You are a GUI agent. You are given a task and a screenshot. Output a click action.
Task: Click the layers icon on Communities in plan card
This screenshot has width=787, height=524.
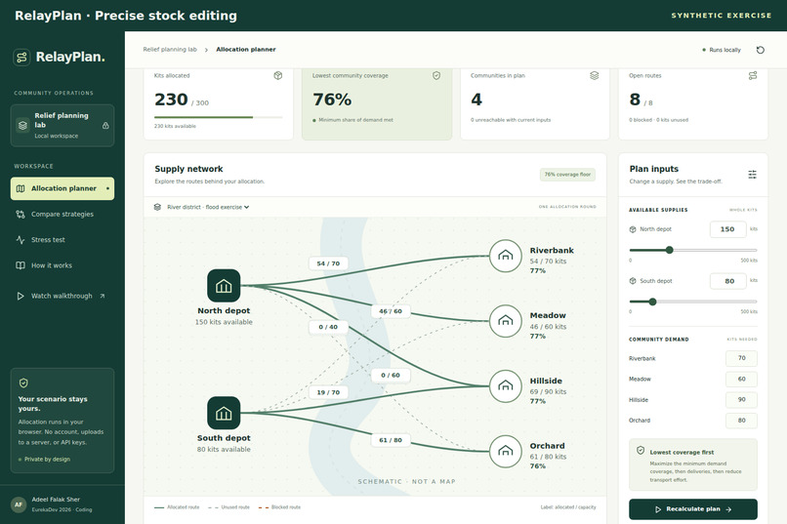(595, 76)
